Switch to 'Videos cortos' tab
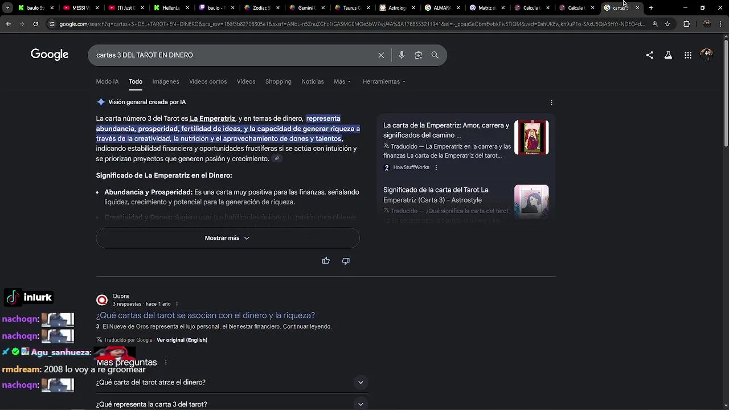 (x=208, y=81)
